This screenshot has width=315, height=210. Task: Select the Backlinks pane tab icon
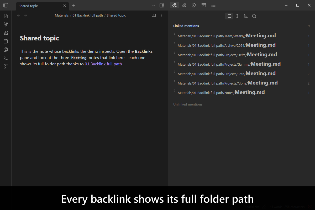click(x=175, y=5)
